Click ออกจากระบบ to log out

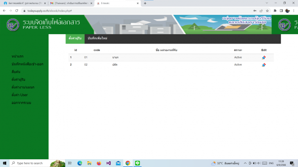click(x=21, y=103)
